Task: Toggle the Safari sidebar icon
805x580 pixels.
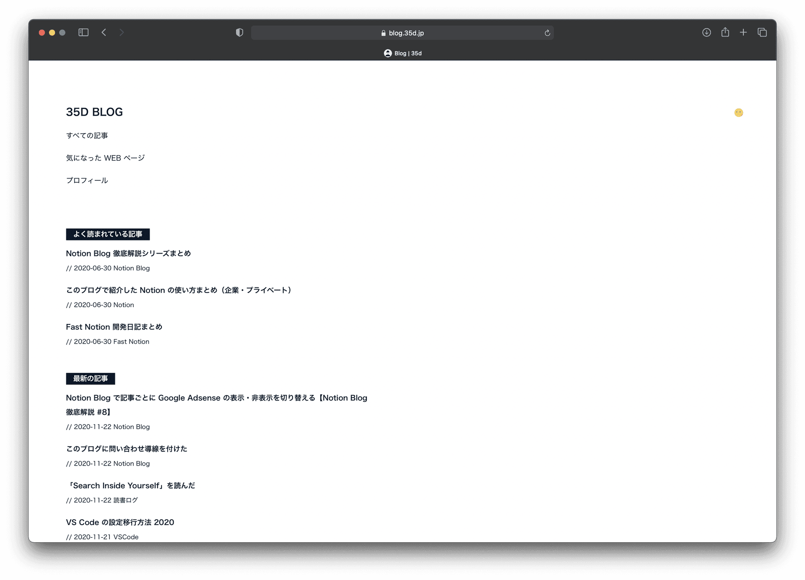Action: 83,32
